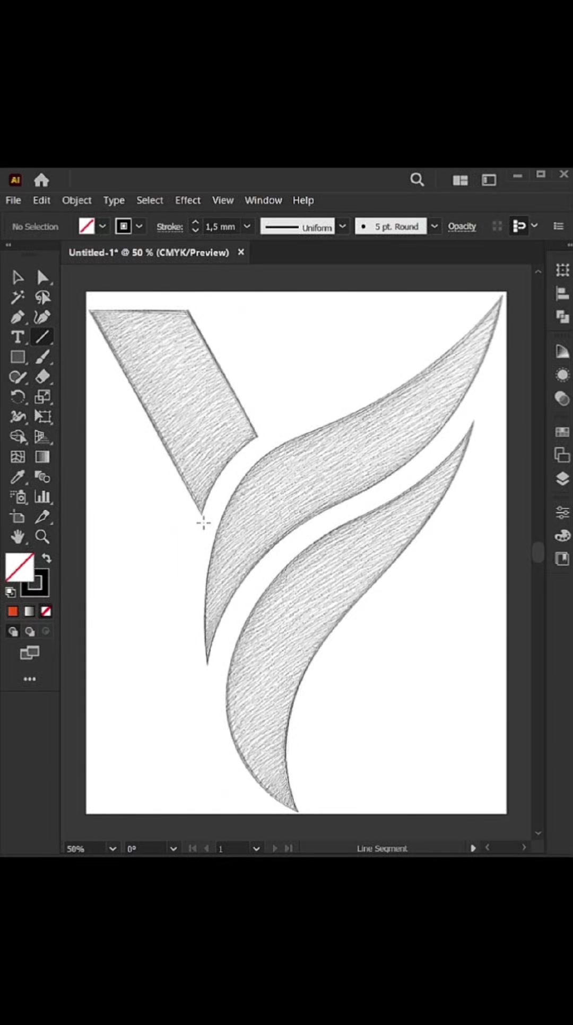Select the Gradient tool
Image resolution: width=573 pixels, height=1025 pixels.
[x=42, y=457]
